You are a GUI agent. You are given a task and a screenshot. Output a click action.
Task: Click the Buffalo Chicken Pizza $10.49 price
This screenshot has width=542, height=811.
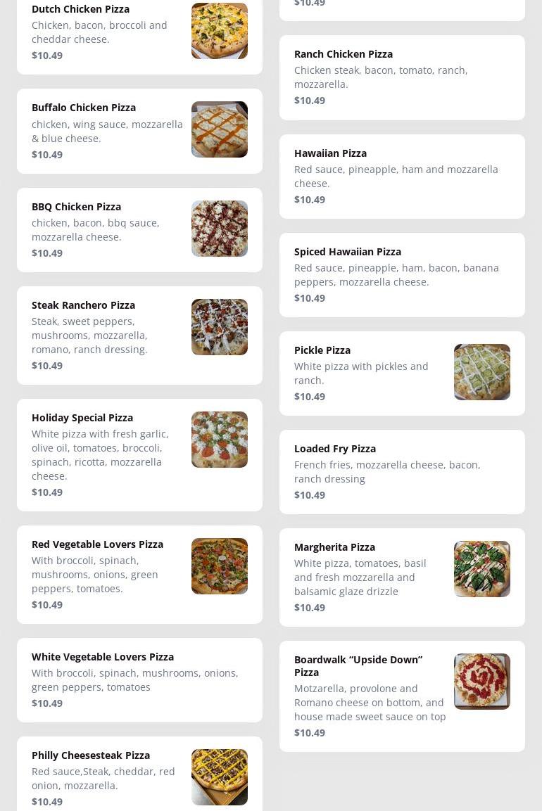[x=47, y=155]
